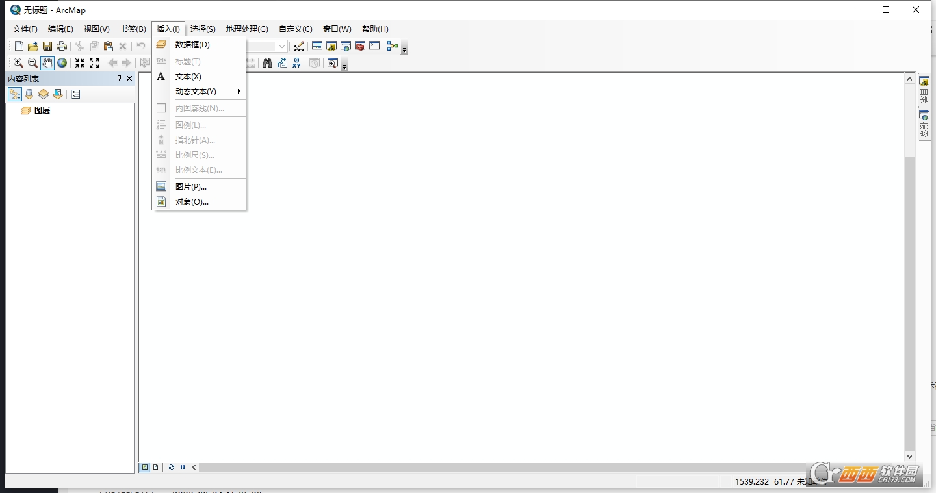Click horizontal scrollbar left arrow
The height and width of the screenshot is (493, 936).
point(194,467)
